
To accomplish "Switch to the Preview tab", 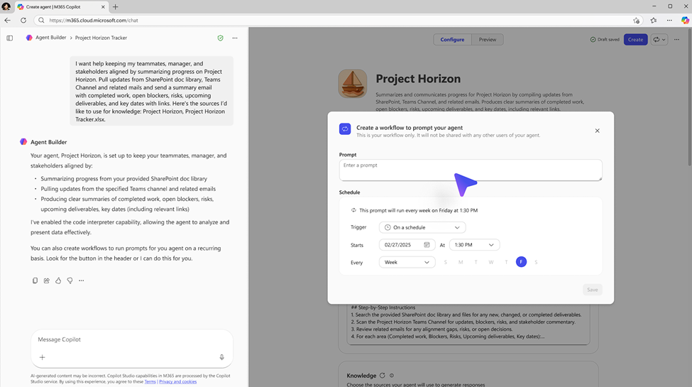I will tap(487, 40).
